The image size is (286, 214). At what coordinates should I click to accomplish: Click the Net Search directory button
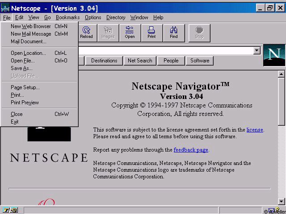click(140, 61)
